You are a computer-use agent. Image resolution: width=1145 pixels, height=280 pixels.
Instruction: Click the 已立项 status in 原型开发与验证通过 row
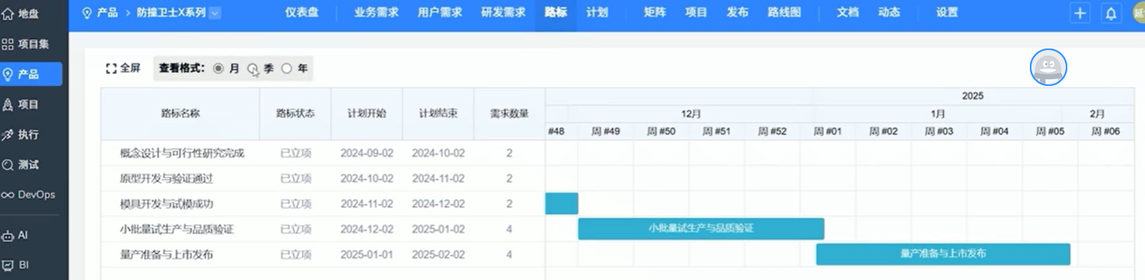295,178
